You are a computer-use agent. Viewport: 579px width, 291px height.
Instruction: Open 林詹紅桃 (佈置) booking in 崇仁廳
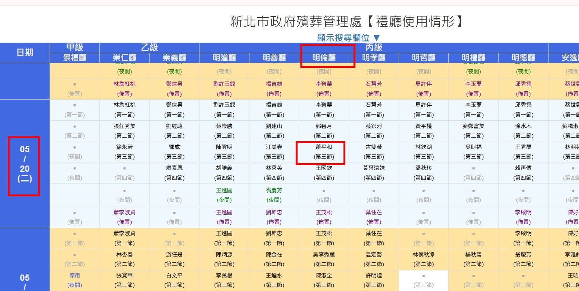pyautogui.click(x=125, y=89)
